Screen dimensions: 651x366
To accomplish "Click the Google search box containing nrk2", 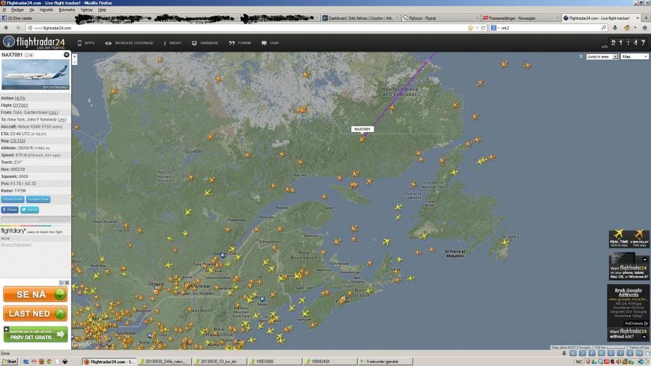I will click(x=548, y=28).
